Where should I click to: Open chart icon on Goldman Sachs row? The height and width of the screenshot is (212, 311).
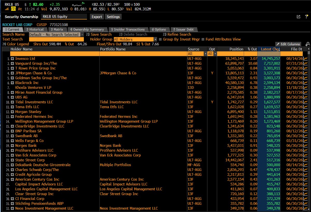tap(305, 78)
